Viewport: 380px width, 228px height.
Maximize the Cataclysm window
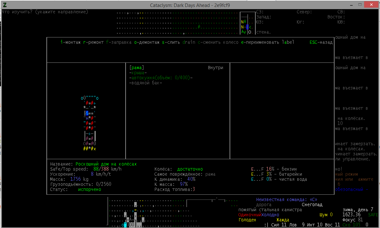360,5
